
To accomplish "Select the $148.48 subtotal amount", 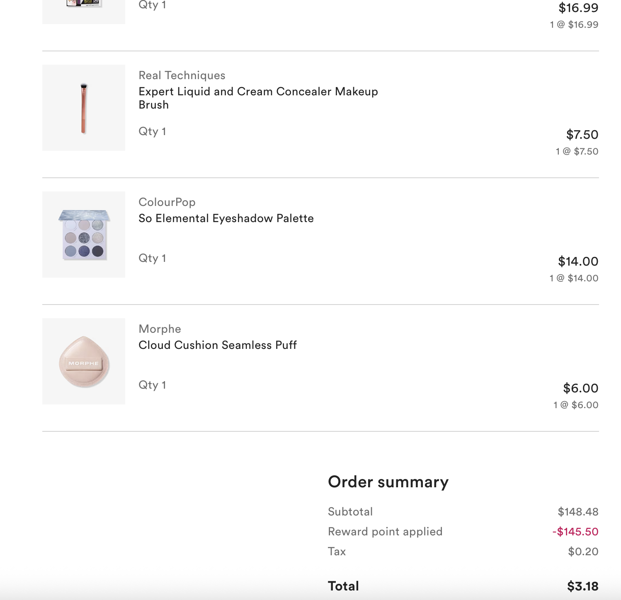I will 578,512.
